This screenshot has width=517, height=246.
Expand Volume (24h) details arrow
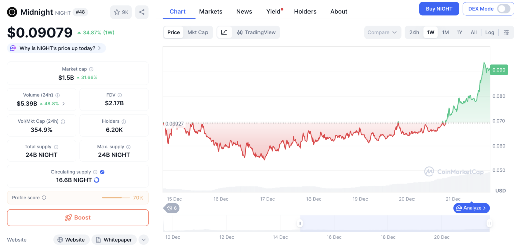63,104
